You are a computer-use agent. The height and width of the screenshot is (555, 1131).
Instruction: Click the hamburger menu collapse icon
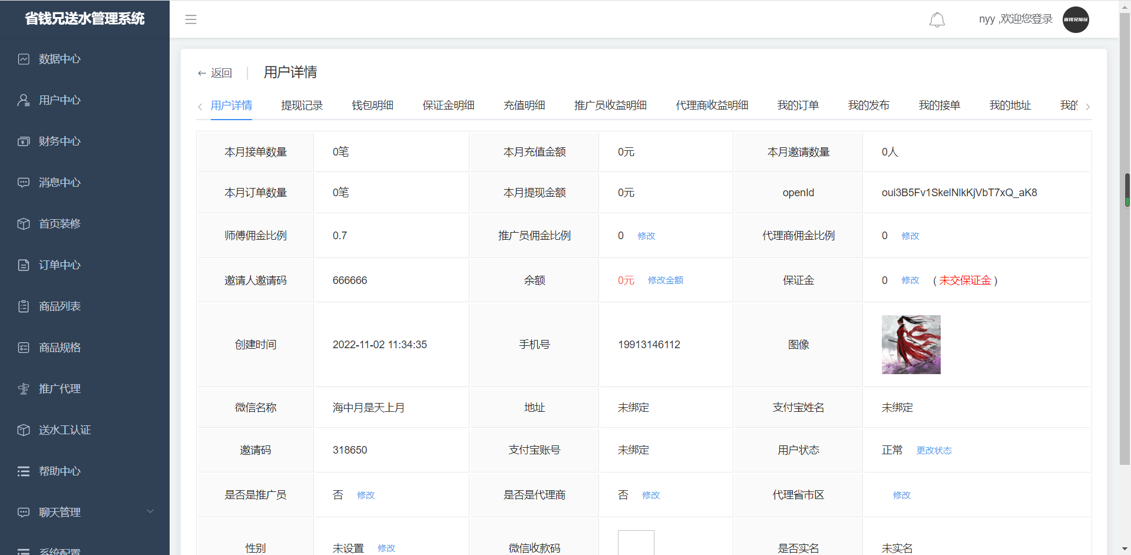pyautogui.click(x=191, y=19)
